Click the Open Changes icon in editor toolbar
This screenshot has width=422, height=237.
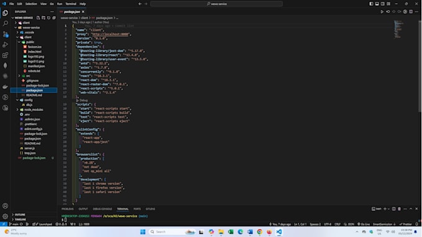(388, 12)
